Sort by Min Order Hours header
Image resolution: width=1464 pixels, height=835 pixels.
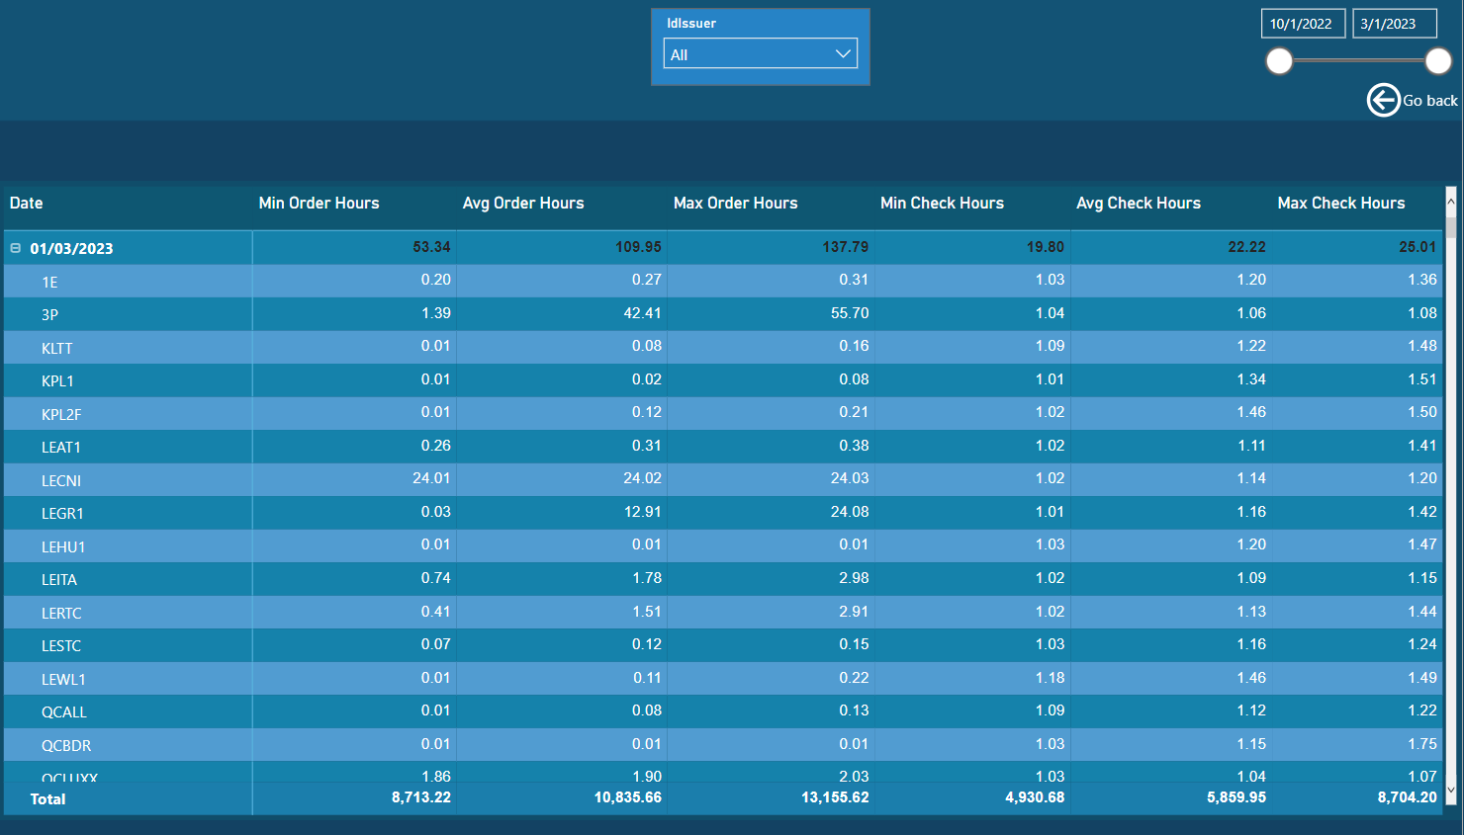319,204
